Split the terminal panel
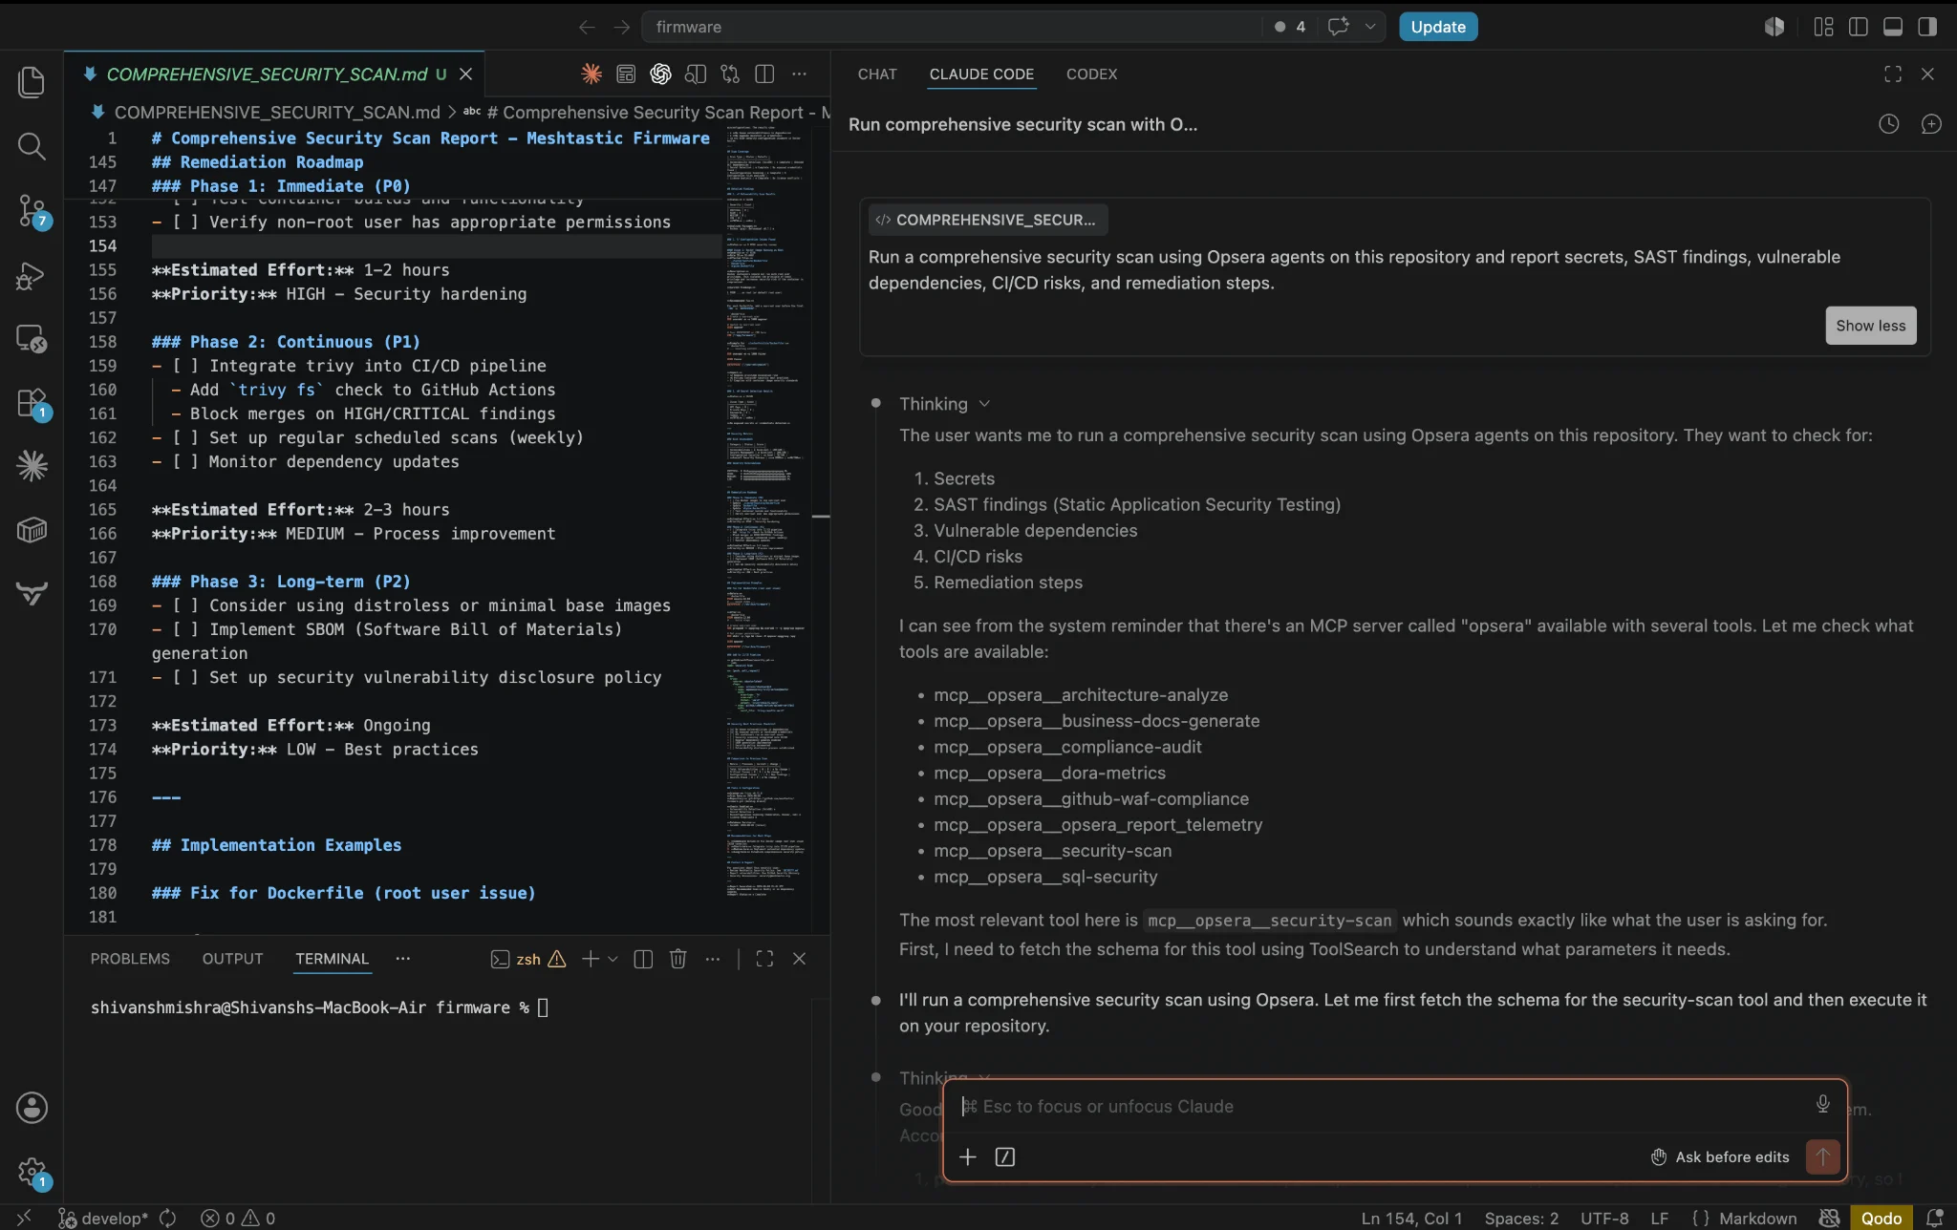This screenshot has height=1230, width=1957. coord(643,959)
